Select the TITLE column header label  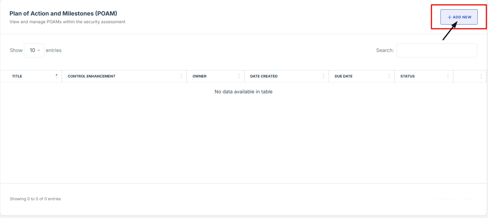[x=17, y=76]
